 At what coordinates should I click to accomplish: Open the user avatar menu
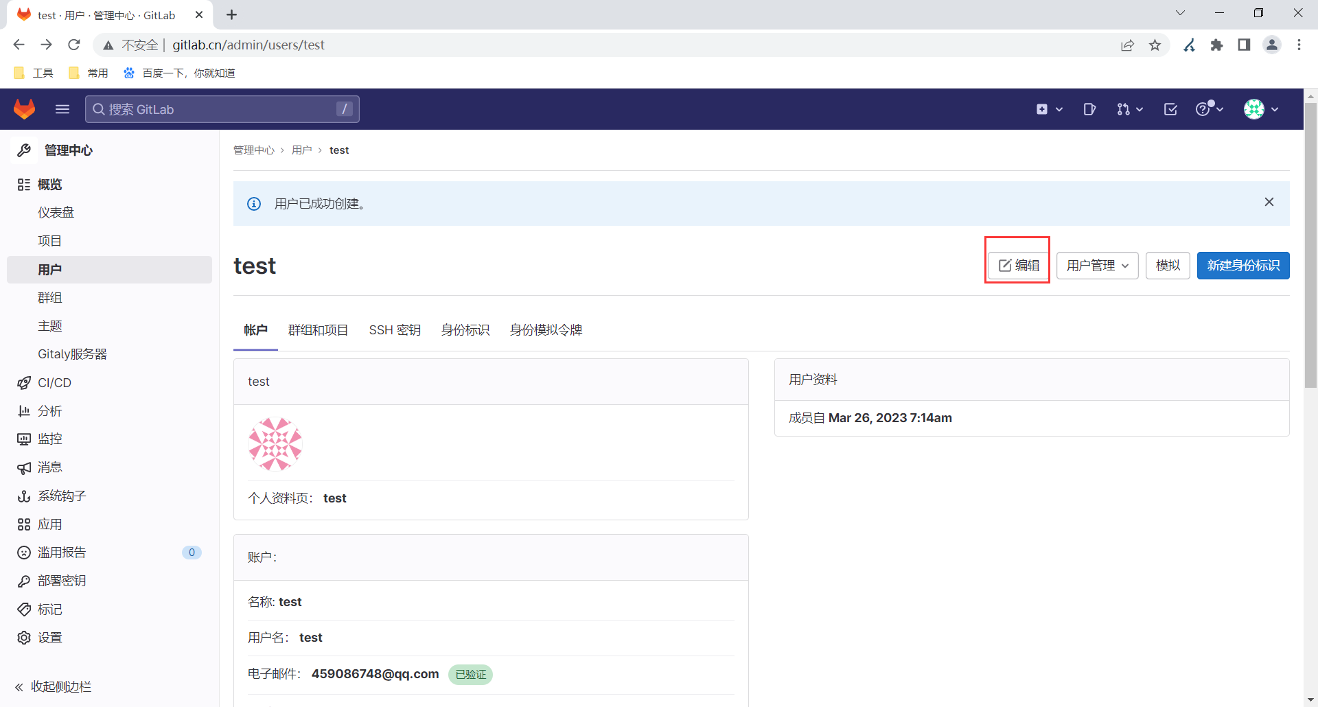coord(1261,109)
